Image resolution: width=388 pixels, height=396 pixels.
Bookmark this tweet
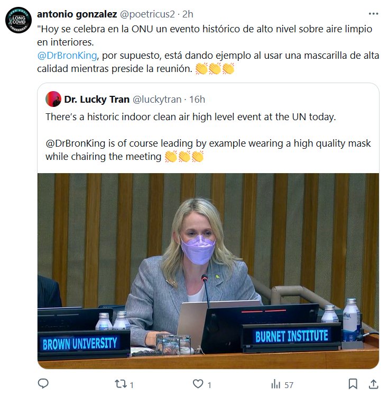coord(353,384)
